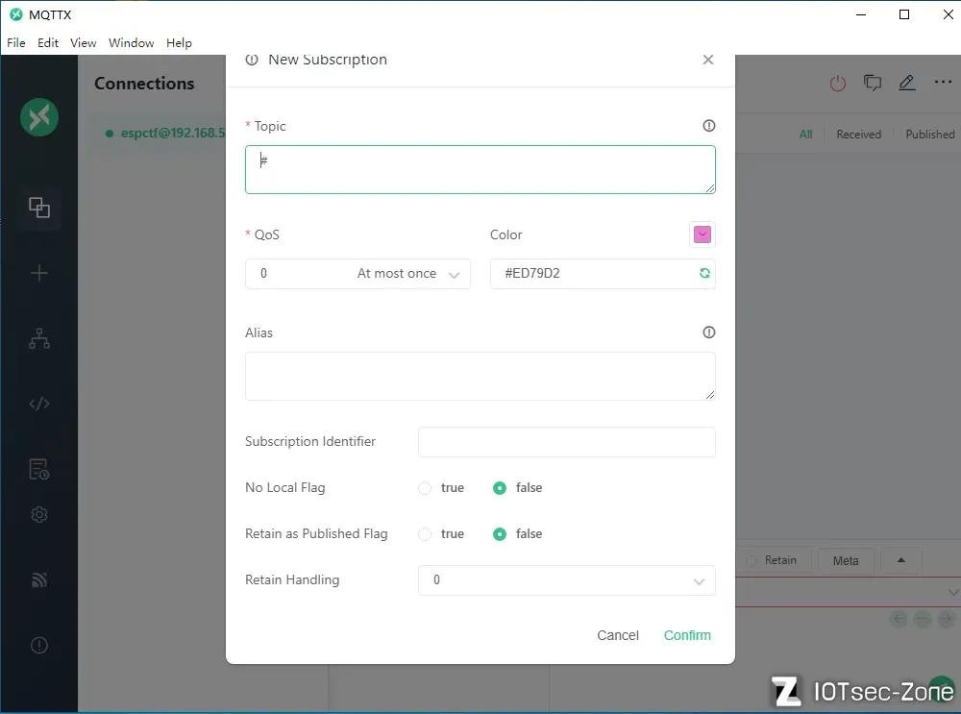Open the View menu
The height and width of the screenshot is (714, 961).
(84, 43)
